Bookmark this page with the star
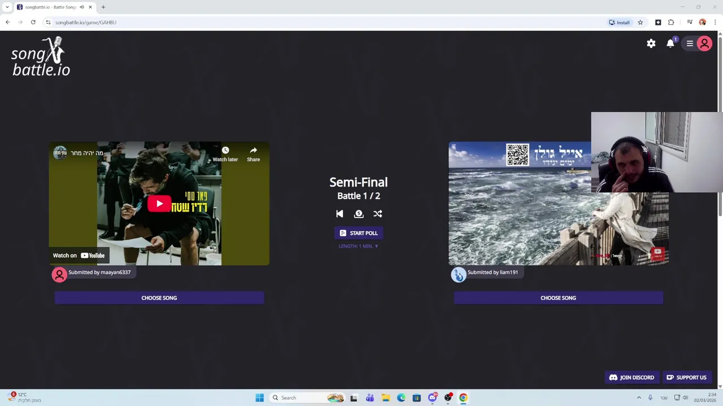This screenshot has height=406, width=723. tap(641, 23)
